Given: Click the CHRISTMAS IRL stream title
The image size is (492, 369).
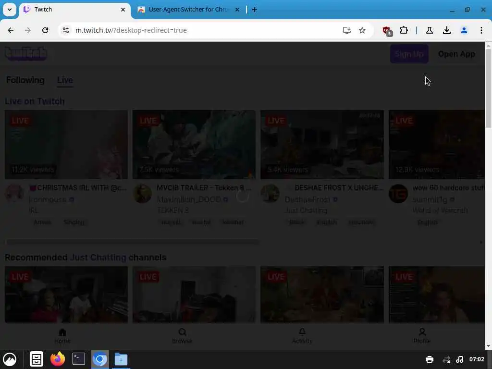Looking at the screenshot, I should [78, 188].
